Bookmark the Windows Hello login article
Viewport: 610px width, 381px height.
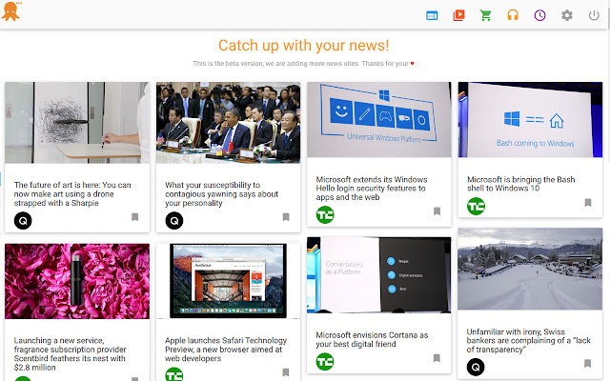[x=437, y=211]
